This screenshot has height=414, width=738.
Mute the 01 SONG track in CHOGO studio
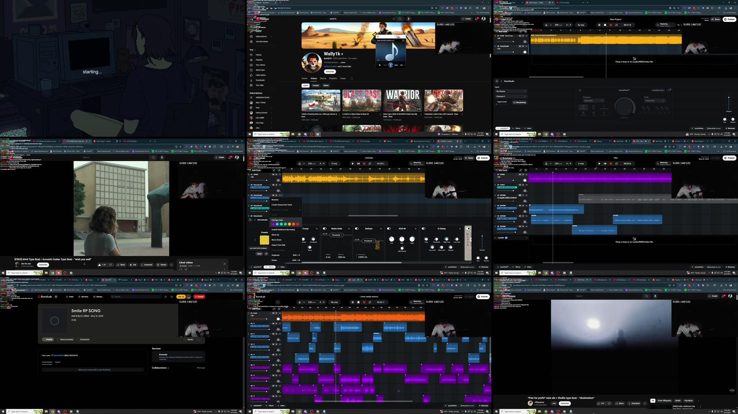pyautogui.click(x=273, y=174)
